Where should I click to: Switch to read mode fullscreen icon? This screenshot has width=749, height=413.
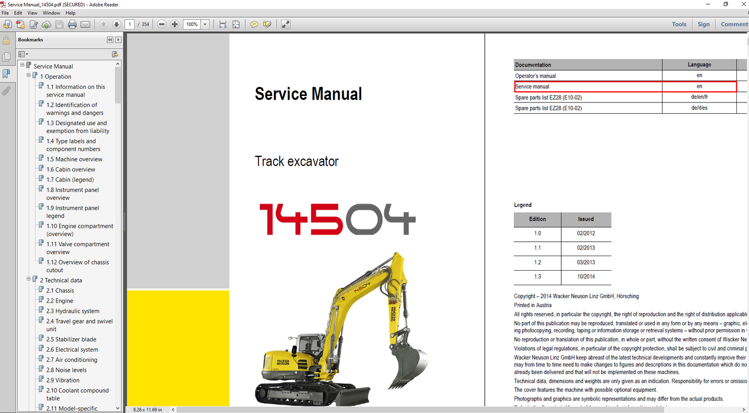286,24
